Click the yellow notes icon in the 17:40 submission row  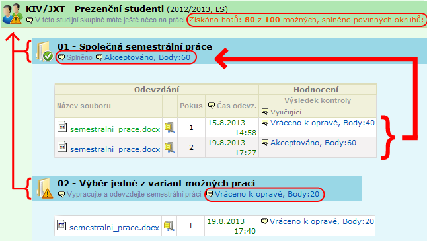169,226
